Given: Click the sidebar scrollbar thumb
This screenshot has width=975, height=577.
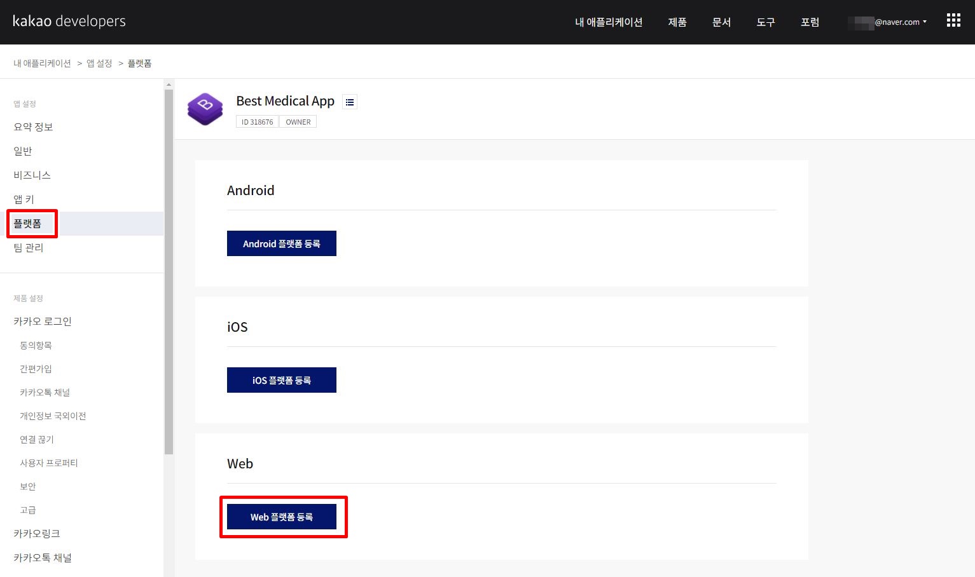Looking at the screenshot, I should 169,271.
